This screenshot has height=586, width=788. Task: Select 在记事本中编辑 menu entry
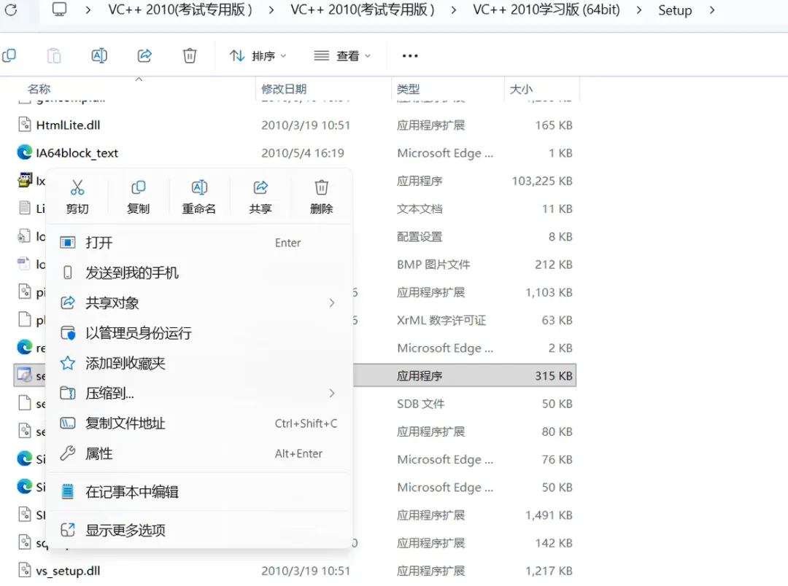click(x=199, y=491)
